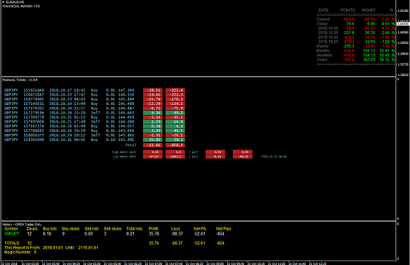Image resolution: width=410 pixels, height=265 pixels.
Task: Select ticket 157276203 in exposure list
Action: [x=33, y=108]
